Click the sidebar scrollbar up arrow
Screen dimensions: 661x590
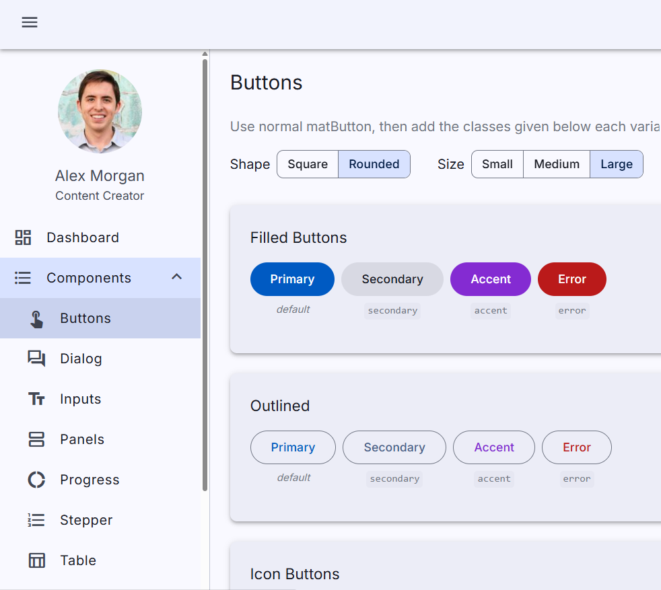(205, 54)
